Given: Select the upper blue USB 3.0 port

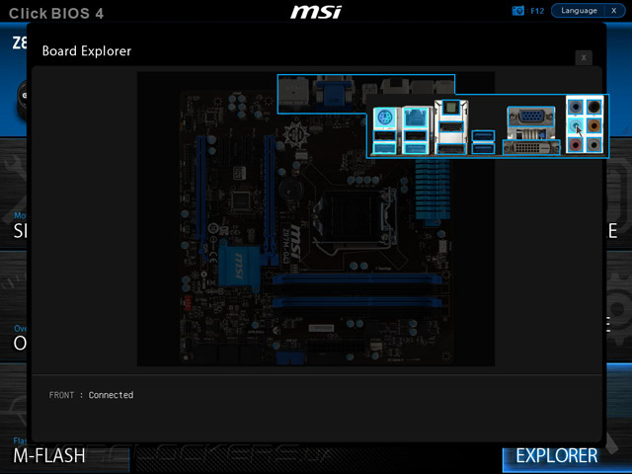Looking at the screenshot, I should click(x=483, y=136).
